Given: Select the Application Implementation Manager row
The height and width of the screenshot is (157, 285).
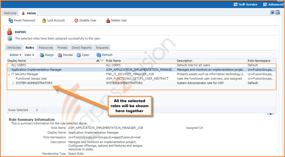Looking at the screenshot, I should pyautogui.click(x=142, y=70).
